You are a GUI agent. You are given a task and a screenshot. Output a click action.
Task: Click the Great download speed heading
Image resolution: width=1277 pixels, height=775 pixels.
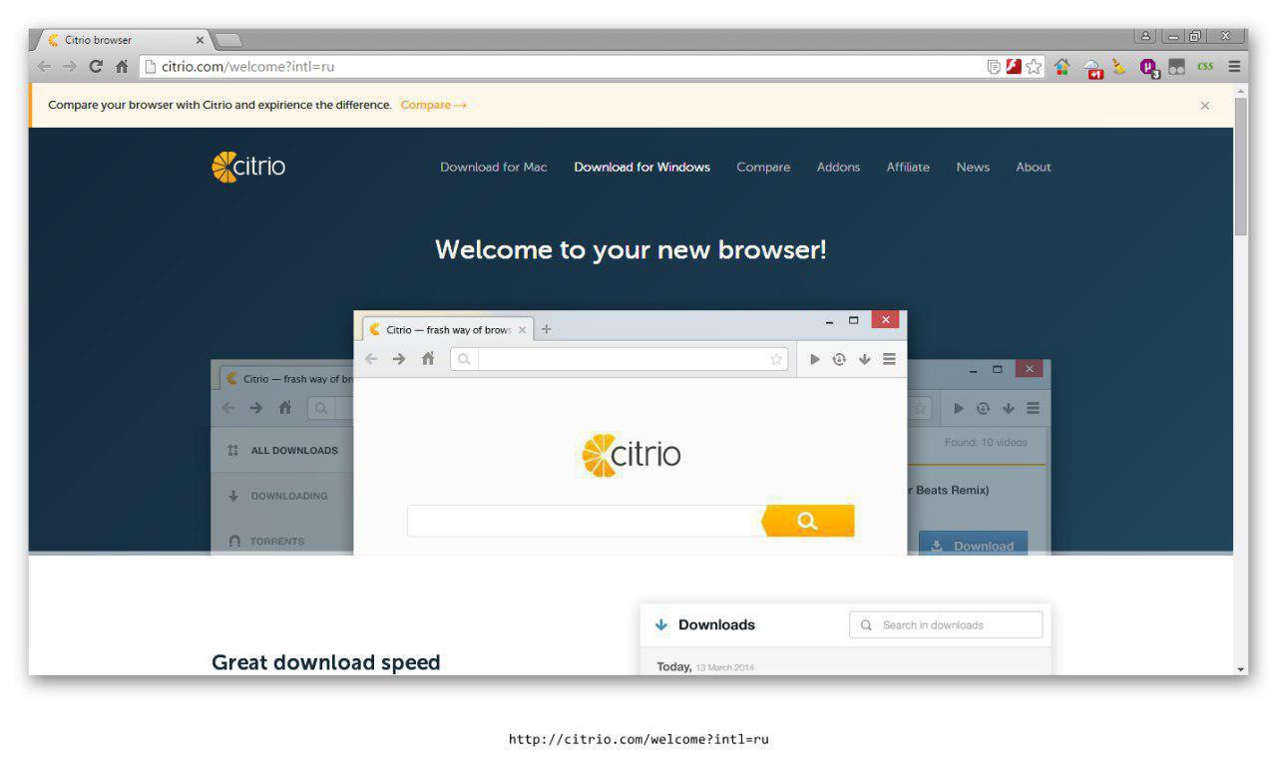point(325,662)
